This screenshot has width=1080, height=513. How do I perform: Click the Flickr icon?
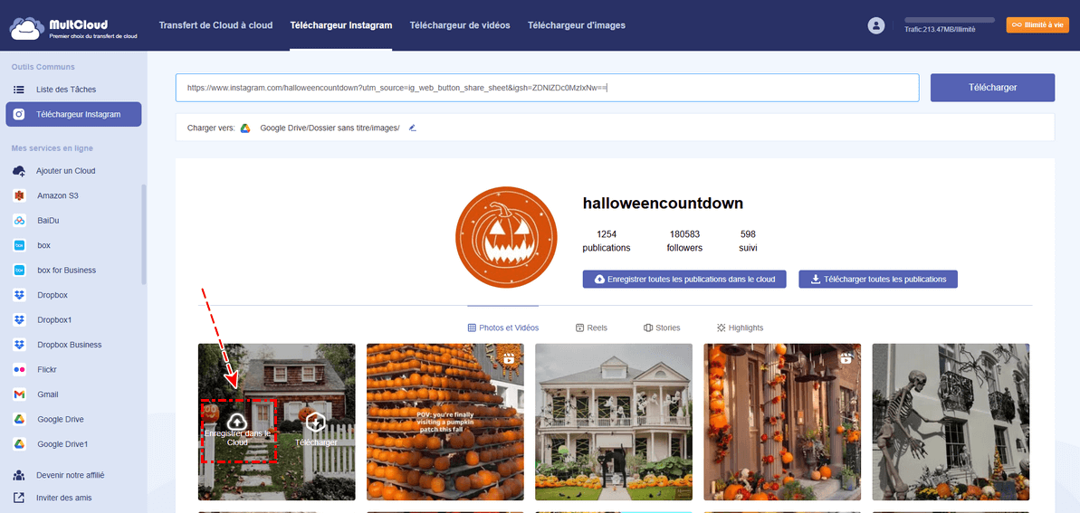pos(19,370)
